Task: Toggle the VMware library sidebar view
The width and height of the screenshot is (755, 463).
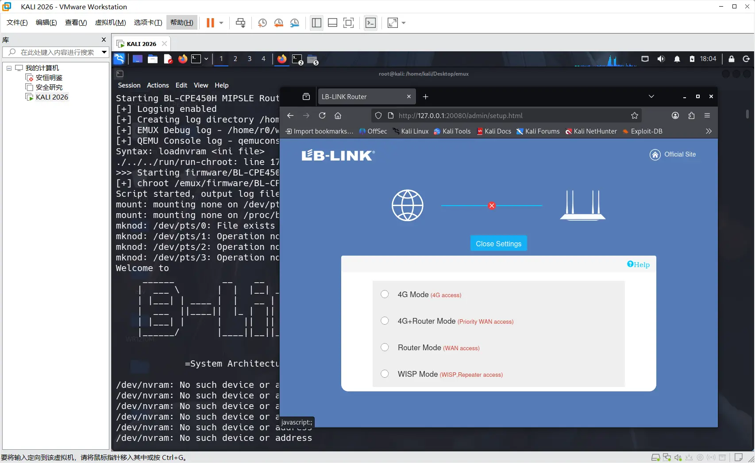Action: click(x=316, y=23)
